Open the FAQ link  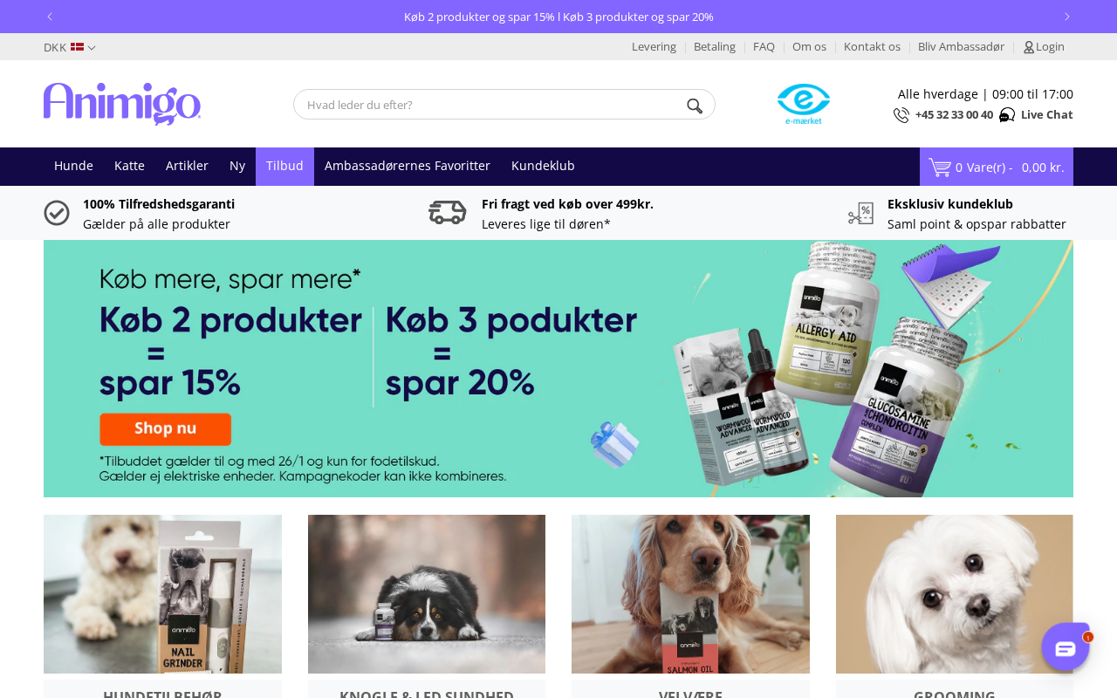764,47
